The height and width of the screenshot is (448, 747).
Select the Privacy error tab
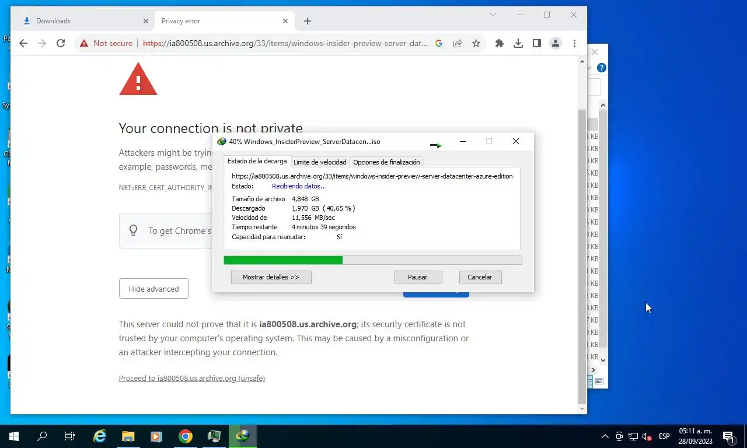pos(225,21)
